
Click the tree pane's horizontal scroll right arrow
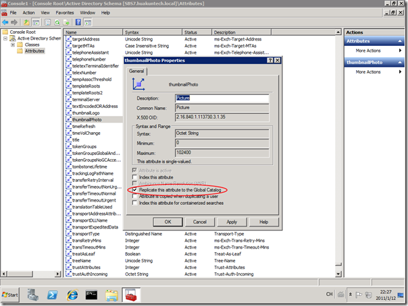[x=58, y=274]
